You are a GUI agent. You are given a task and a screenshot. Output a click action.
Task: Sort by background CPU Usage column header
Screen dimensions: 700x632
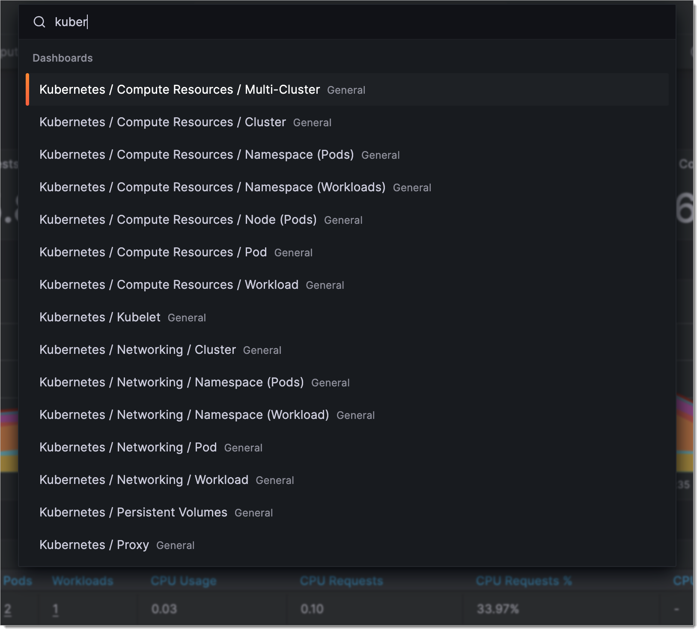184,581
